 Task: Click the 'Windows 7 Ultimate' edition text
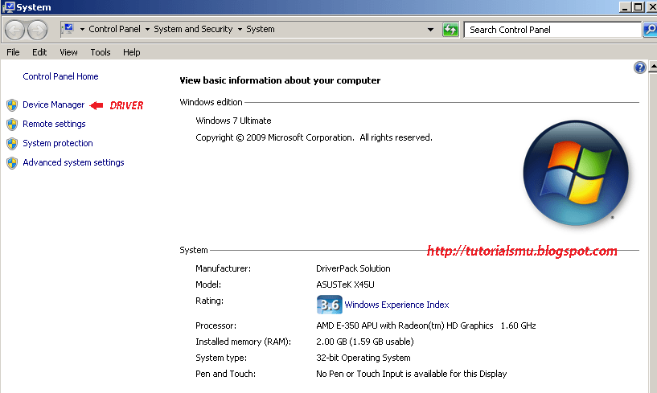233,121
